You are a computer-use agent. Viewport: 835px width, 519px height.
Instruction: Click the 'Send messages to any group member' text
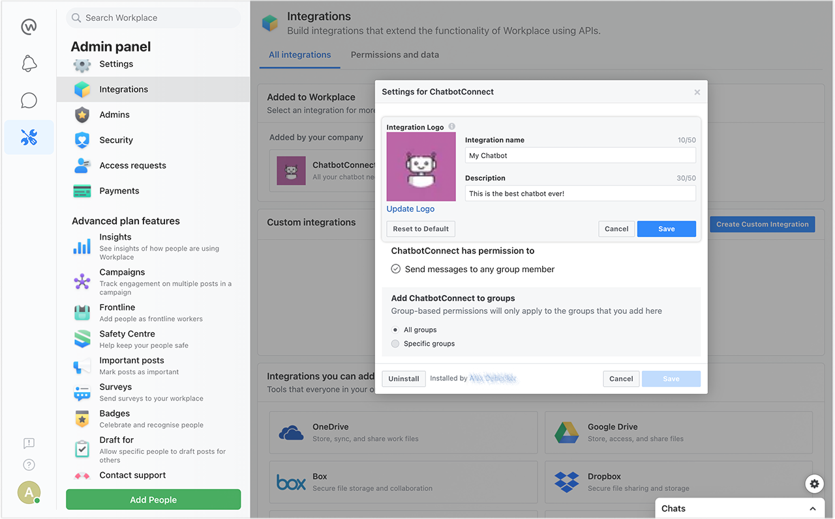tap(479, 269)
